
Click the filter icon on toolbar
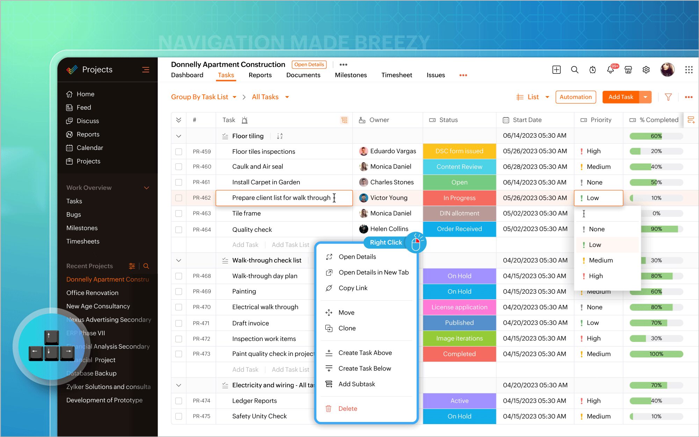(668, 96)
